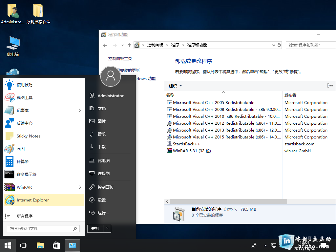The height and width of the screenshot is (252, 336).
Task: Open 画图 paint application
Action: (44, 149)
